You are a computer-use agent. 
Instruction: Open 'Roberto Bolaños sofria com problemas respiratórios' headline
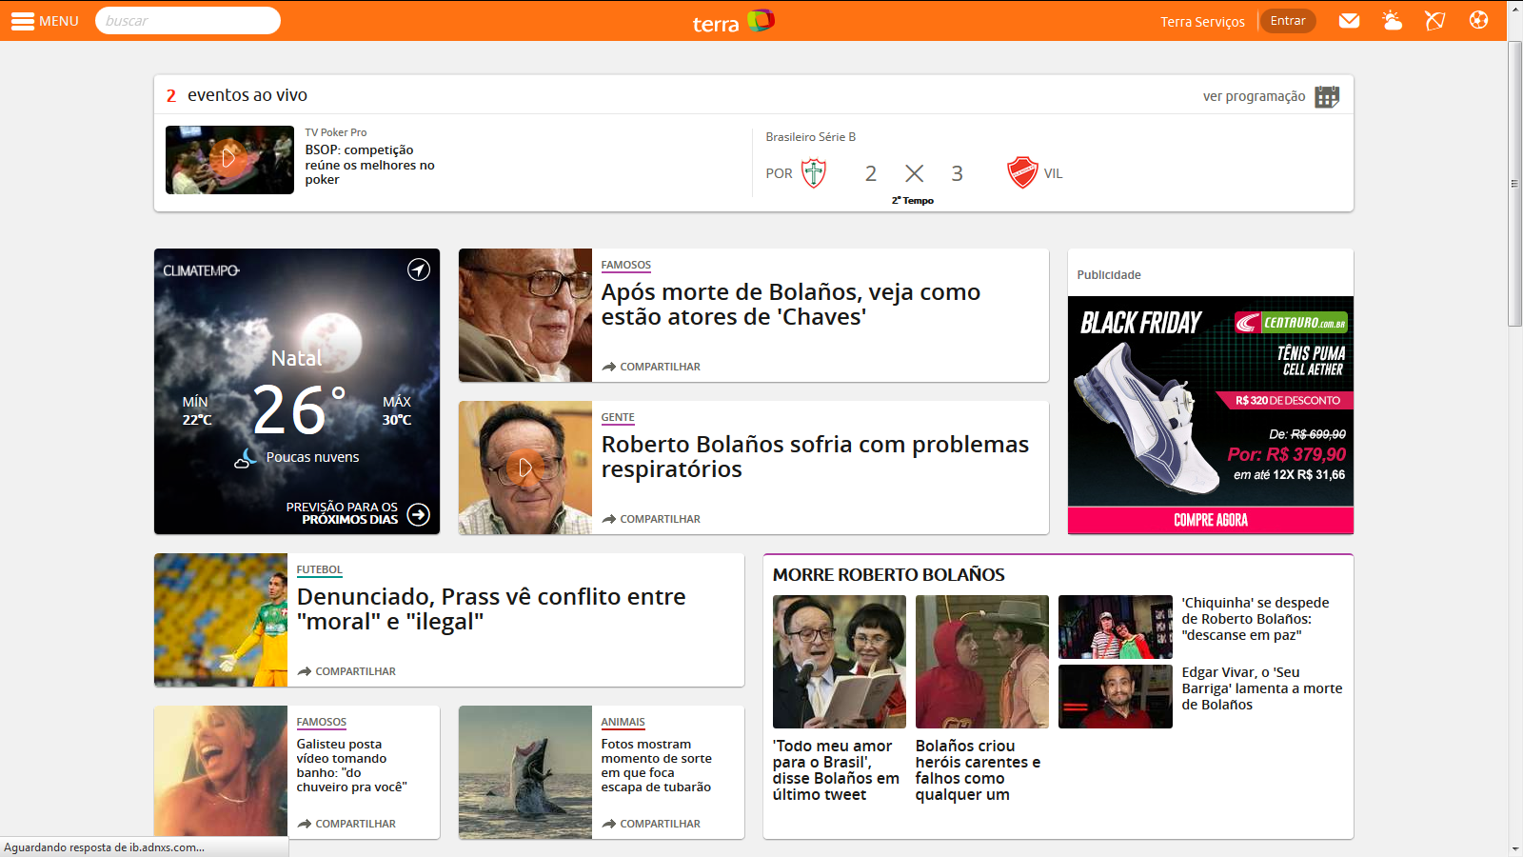coord(815,457)
